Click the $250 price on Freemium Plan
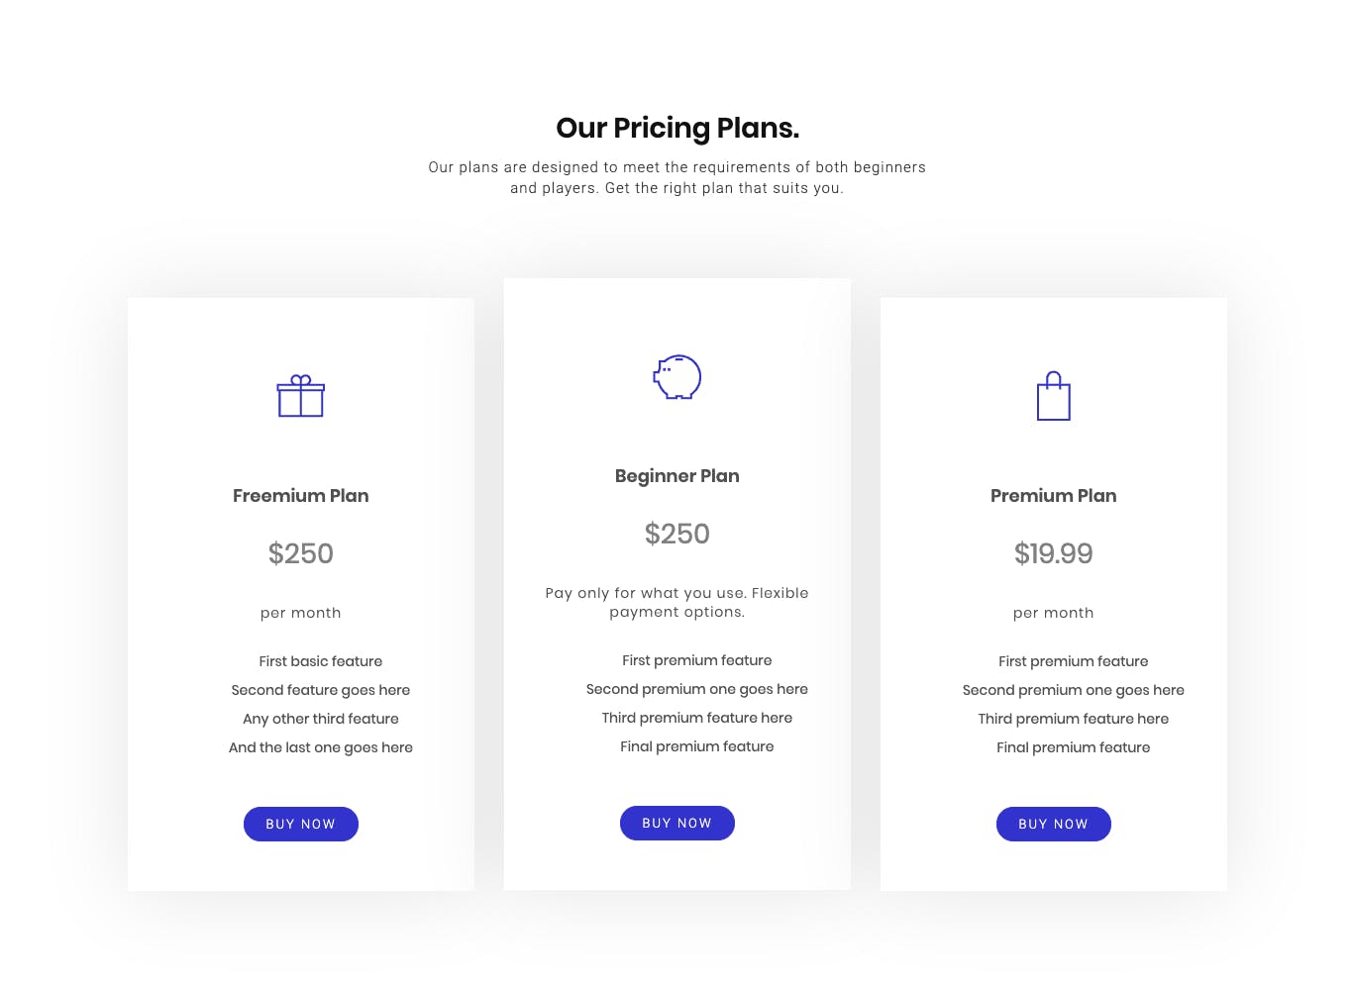Screen dimensions: 1353x984 coord(301,553)
